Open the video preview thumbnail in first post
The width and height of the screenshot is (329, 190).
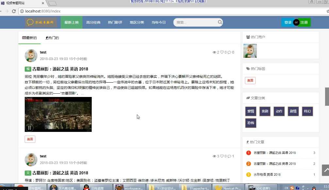click(x=58, y=114)
